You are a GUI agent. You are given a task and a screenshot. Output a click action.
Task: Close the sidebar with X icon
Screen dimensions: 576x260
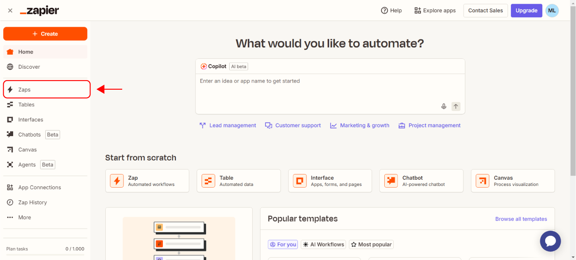10,11
